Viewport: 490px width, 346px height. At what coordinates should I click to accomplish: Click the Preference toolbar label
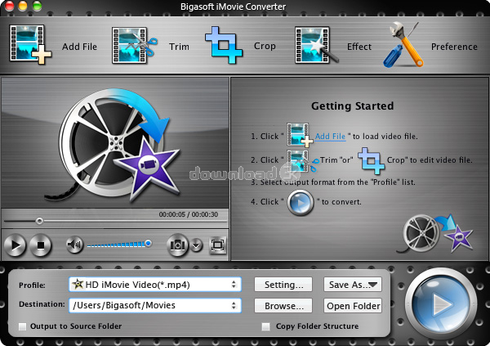tap(454, 47)
